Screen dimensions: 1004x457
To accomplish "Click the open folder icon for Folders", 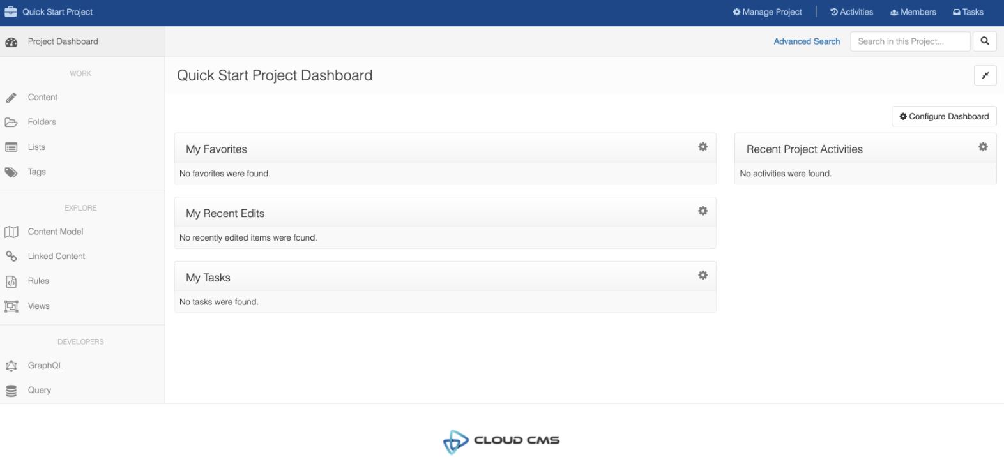I will pos(11,122).
